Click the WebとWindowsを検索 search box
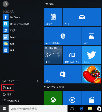 (x=38, y=108)
